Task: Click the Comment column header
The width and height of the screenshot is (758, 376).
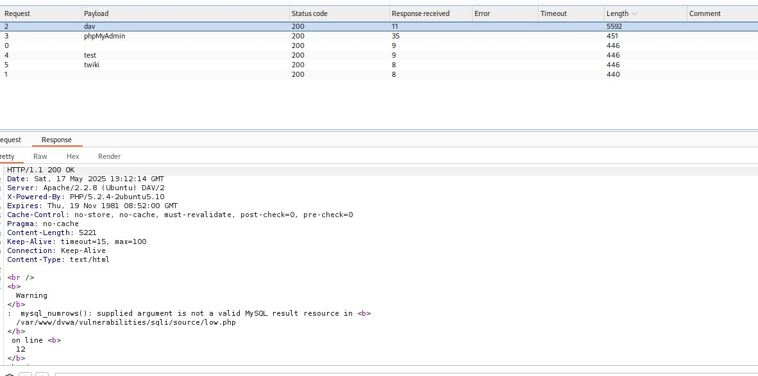Action: coord(705,13)
